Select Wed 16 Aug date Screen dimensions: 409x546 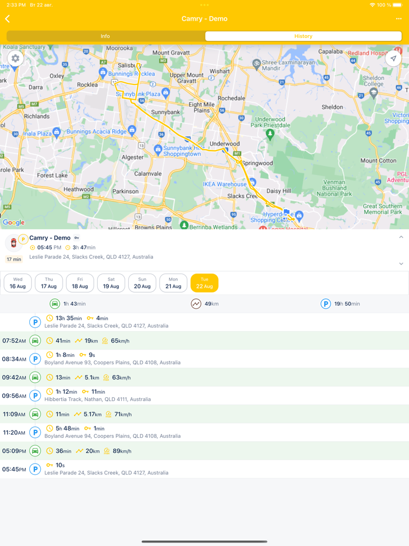(18, 283)
